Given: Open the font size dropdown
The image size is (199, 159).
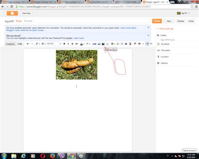Looking at the screenshot, I should click(44, 44).
